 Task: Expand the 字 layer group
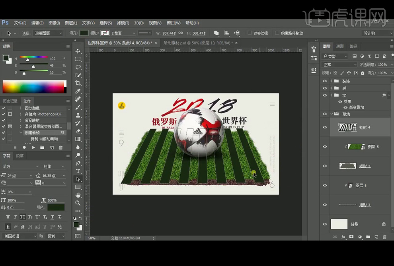pyautogui.click(x=332, y=95)
